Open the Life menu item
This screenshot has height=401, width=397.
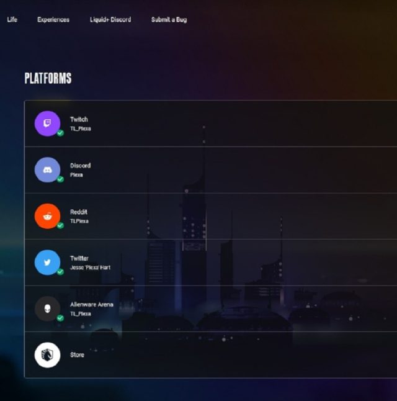pyautogui.click(x=12, y=20)
